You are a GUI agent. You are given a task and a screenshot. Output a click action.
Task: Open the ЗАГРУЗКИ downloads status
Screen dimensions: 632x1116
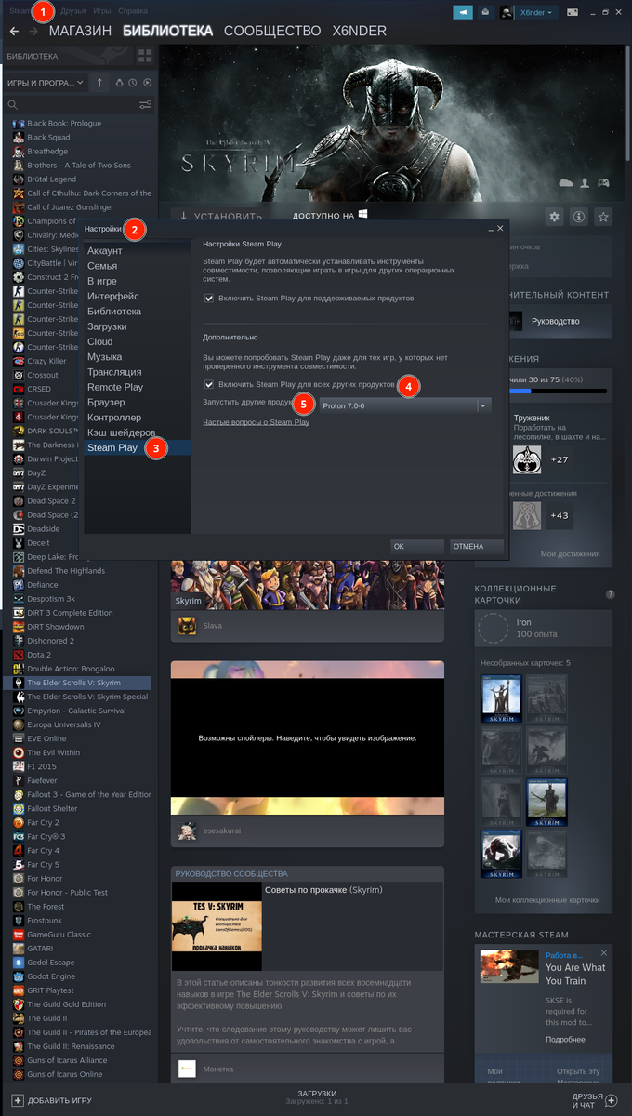pos(317,1097)
